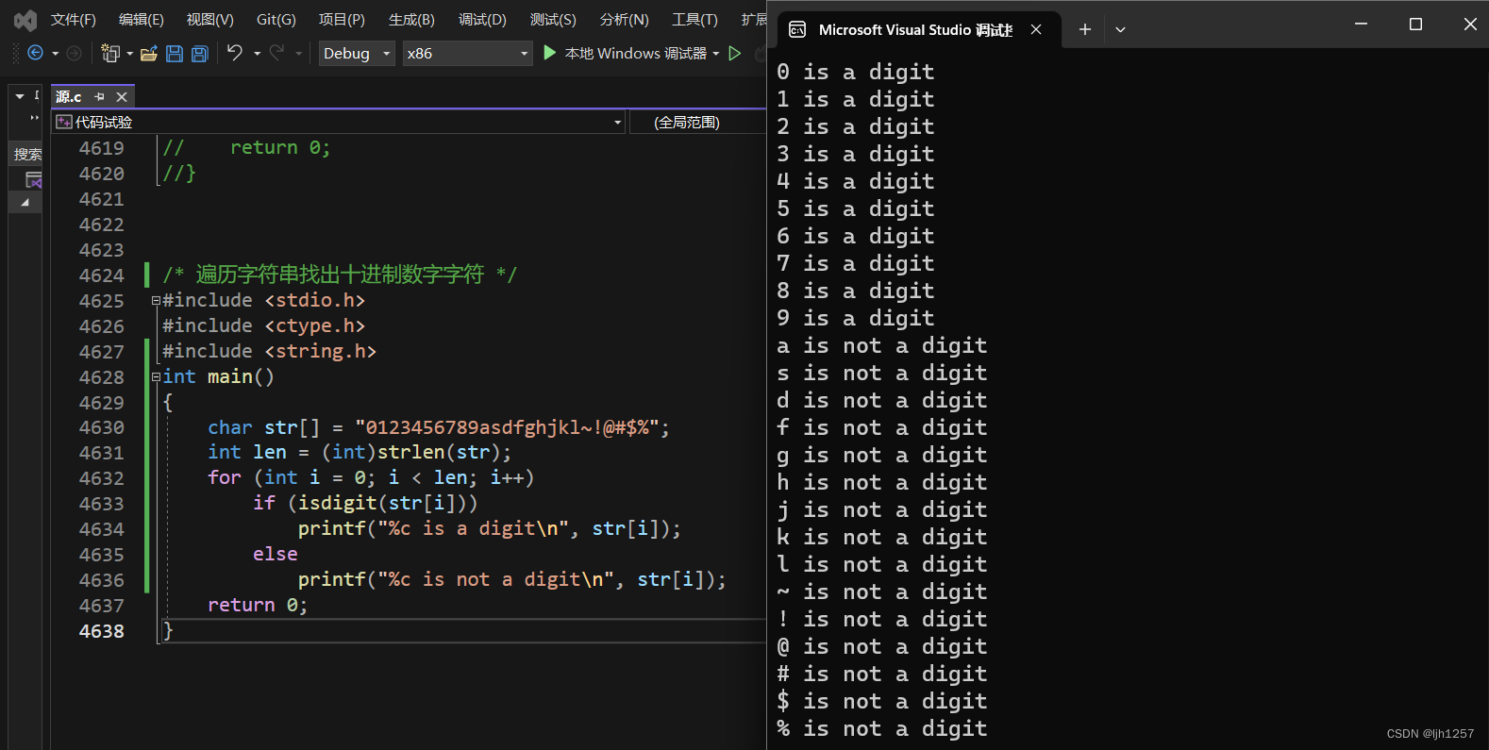Click the redo arrow icon
The height and width of the screenshot is (750, 1489).
tap(276, 53)
